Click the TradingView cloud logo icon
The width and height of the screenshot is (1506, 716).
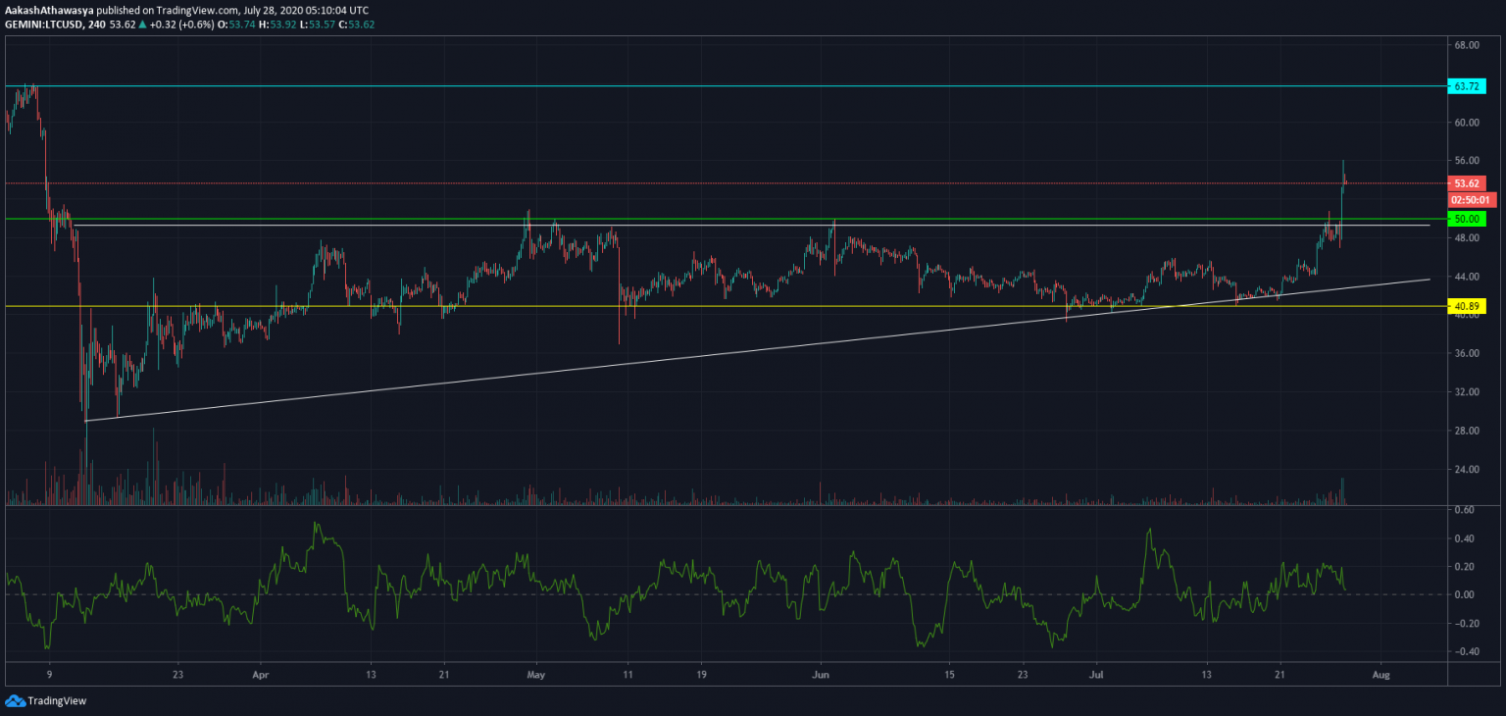point(15,700)
